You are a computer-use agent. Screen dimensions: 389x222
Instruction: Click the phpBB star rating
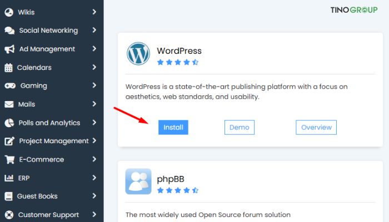point(178,190)
